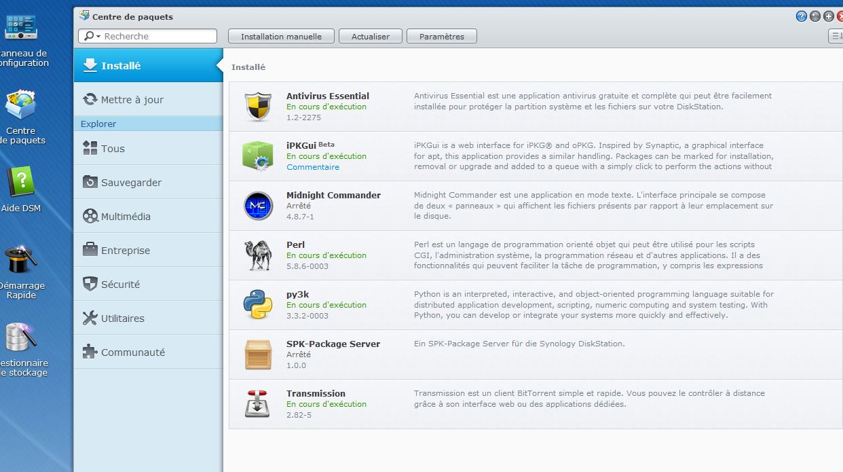Click the Antivirus Essential shield icon

point(258,107)
